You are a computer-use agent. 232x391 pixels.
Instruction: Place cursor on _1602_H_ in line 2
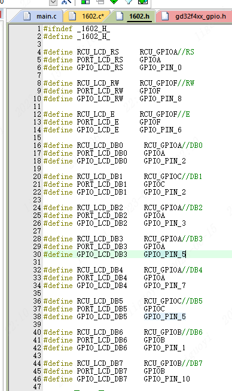pyautogui.click(x=93, y=37)
